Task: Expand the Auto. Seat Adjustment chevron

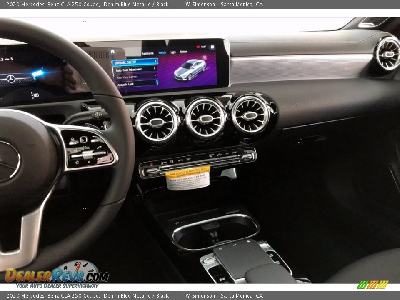Action: coord(155,68)
